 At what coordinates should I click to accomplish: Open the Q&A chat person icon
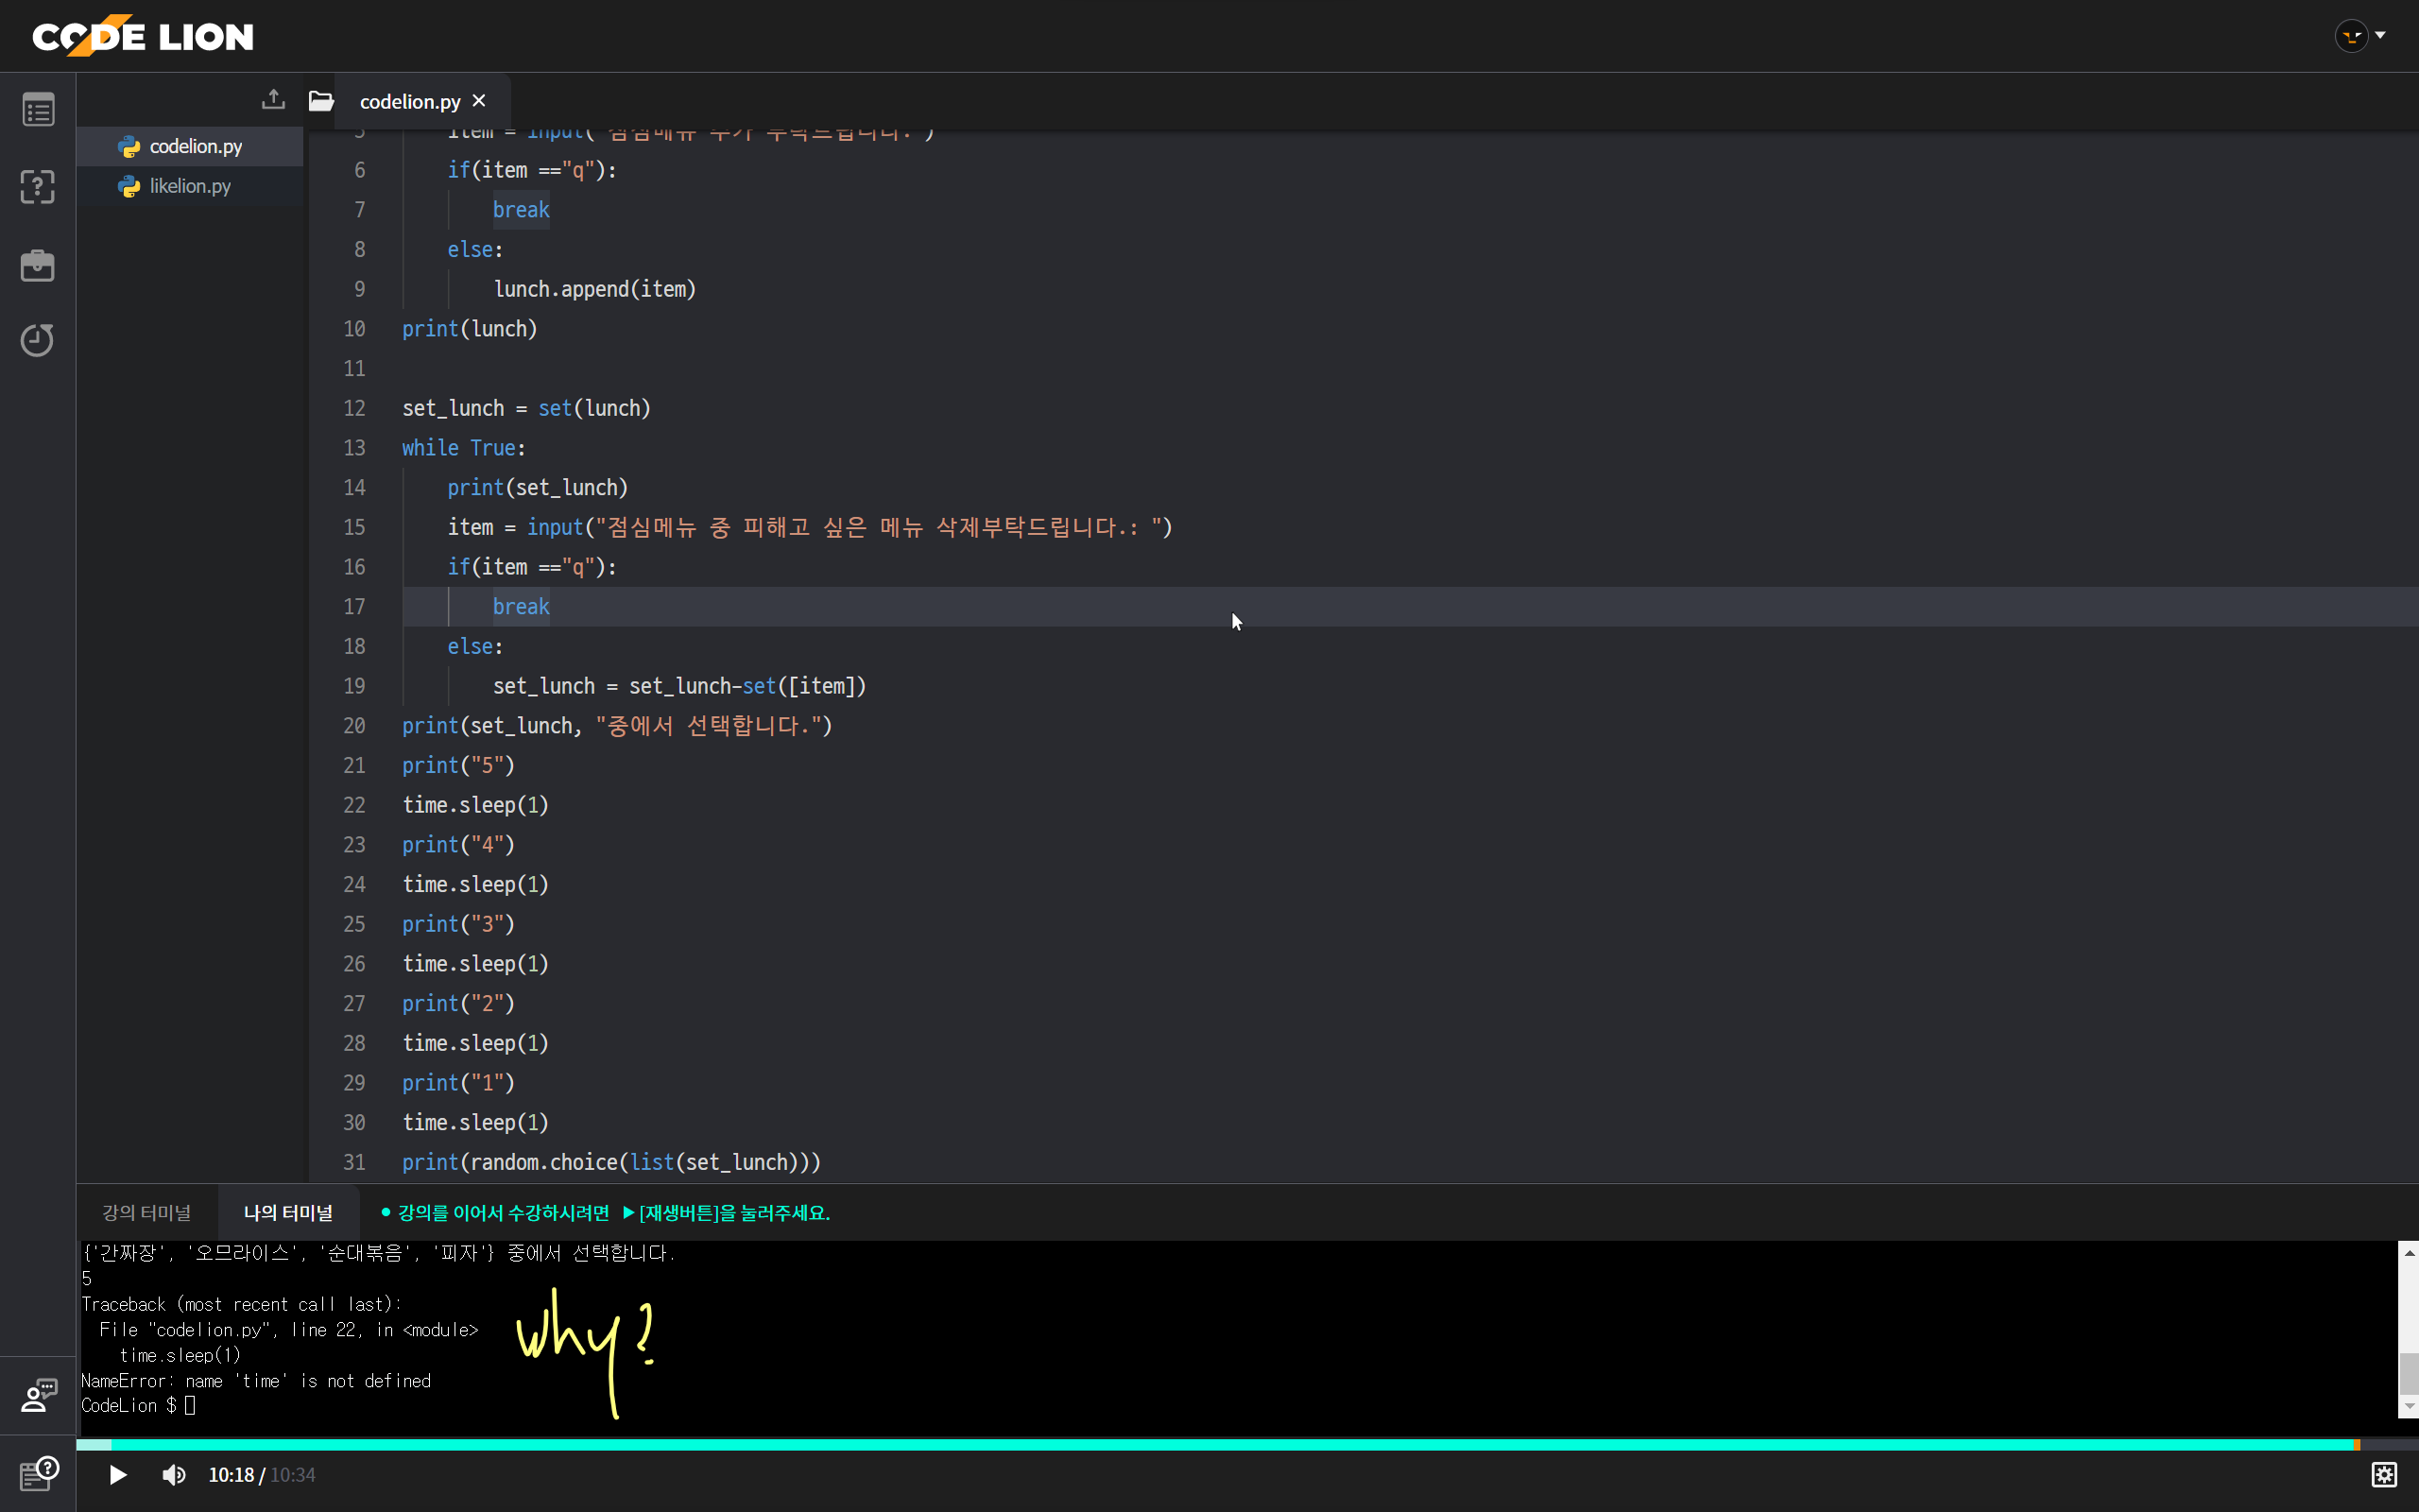[38, 1395]
